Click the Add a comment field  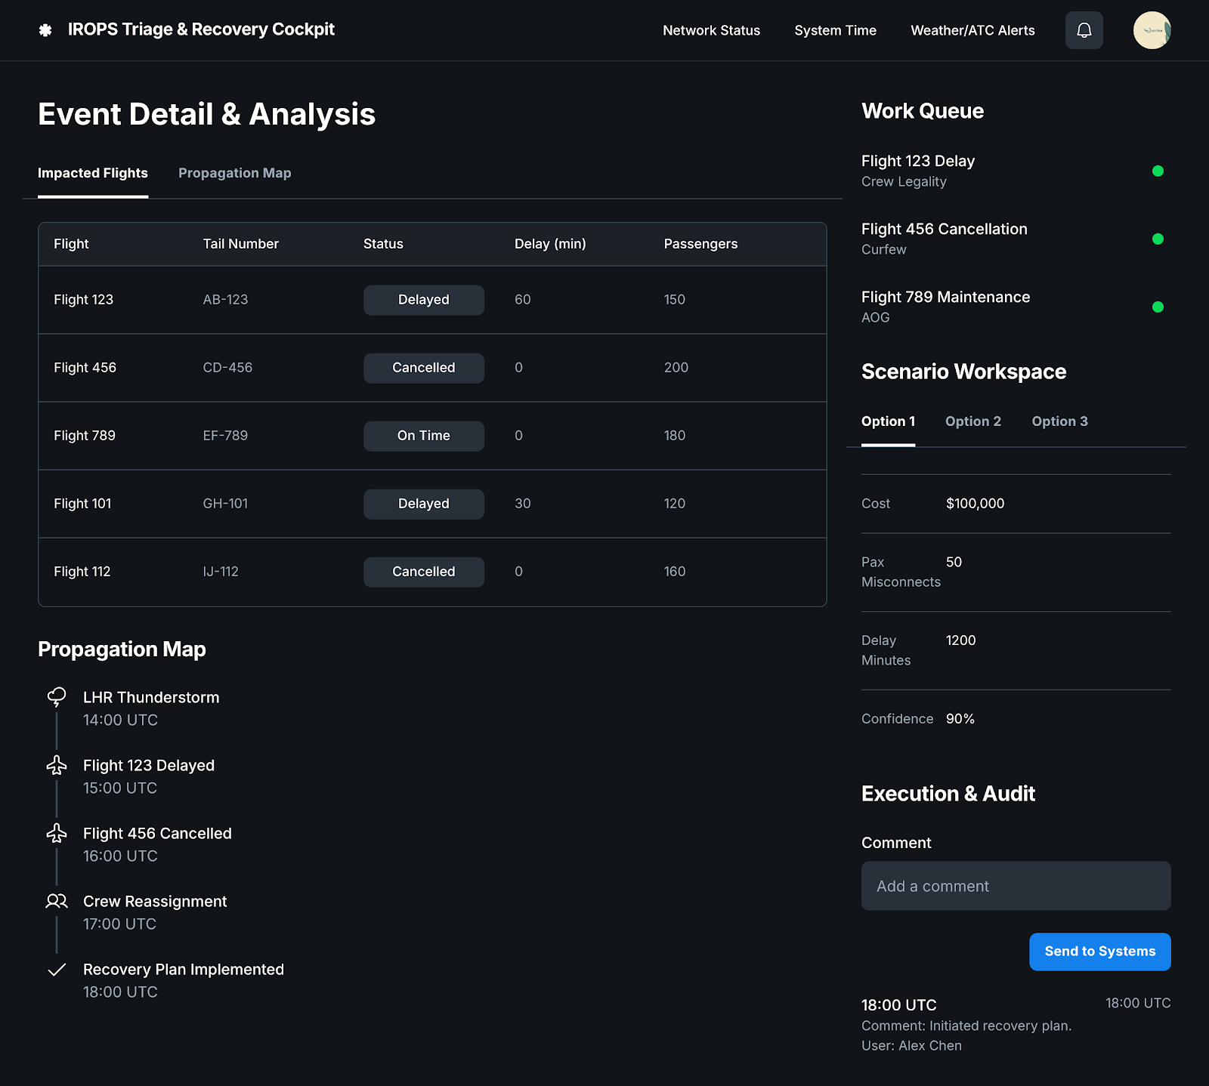click(1016, 886)
